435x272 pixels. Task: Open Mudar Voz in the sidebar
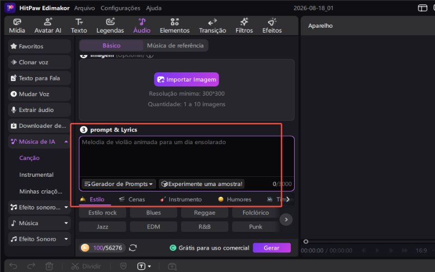click(x=39, y=94)
